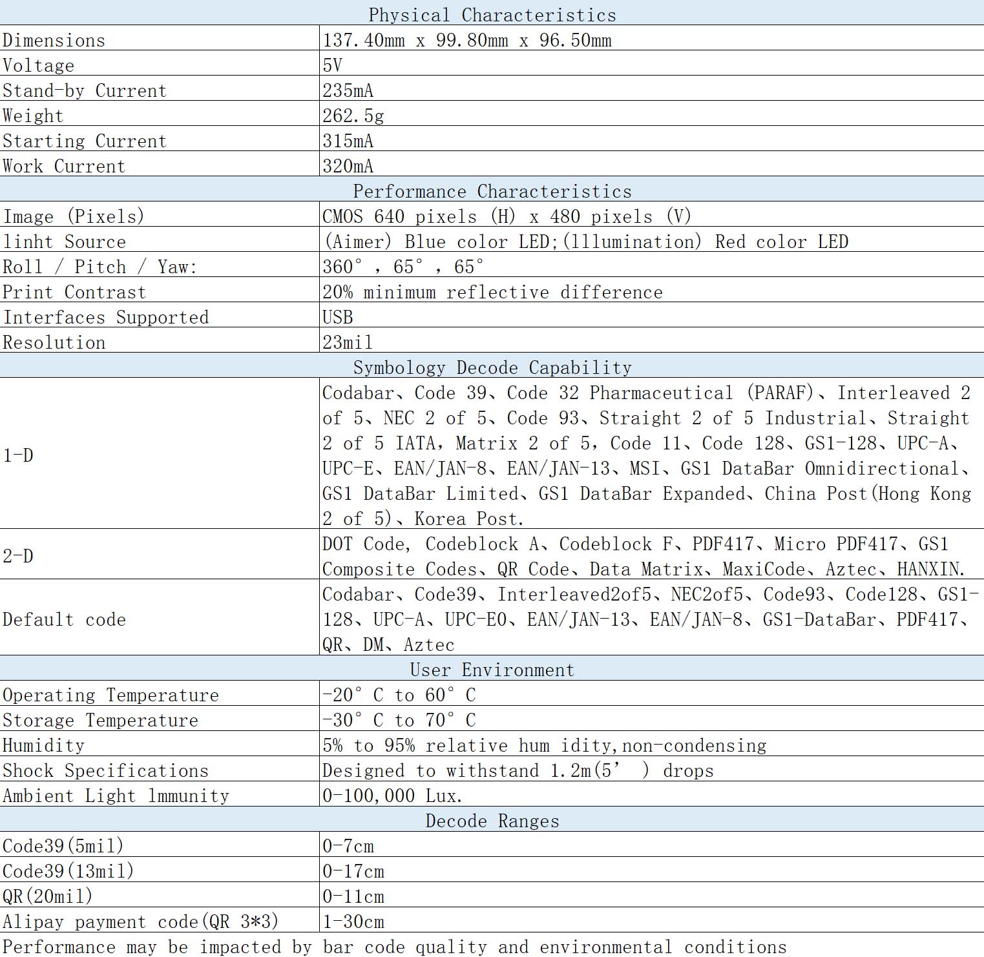Select the Default code label cell
The height and width of the screenshot is (957, 984).
point(64,619)
